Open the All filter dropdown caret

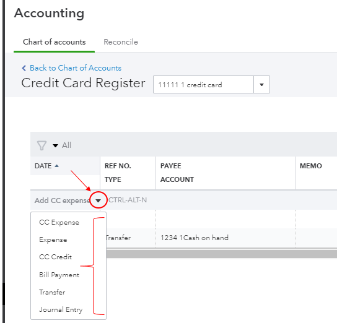tap(55, 145)
